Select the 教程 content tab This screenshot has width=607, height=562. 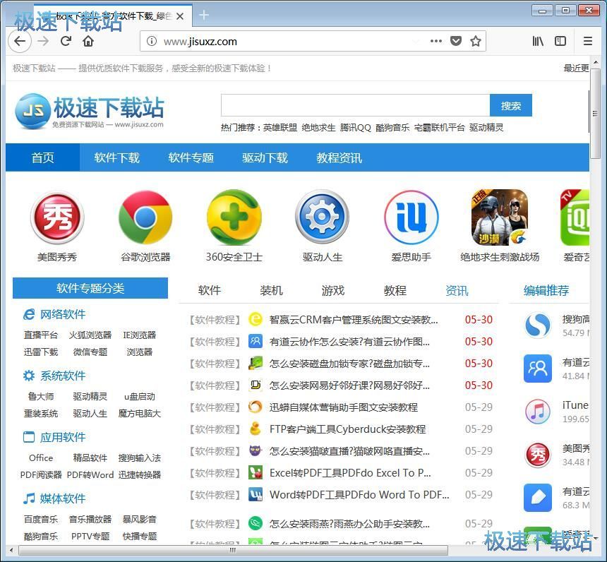[x=395, y=290]
